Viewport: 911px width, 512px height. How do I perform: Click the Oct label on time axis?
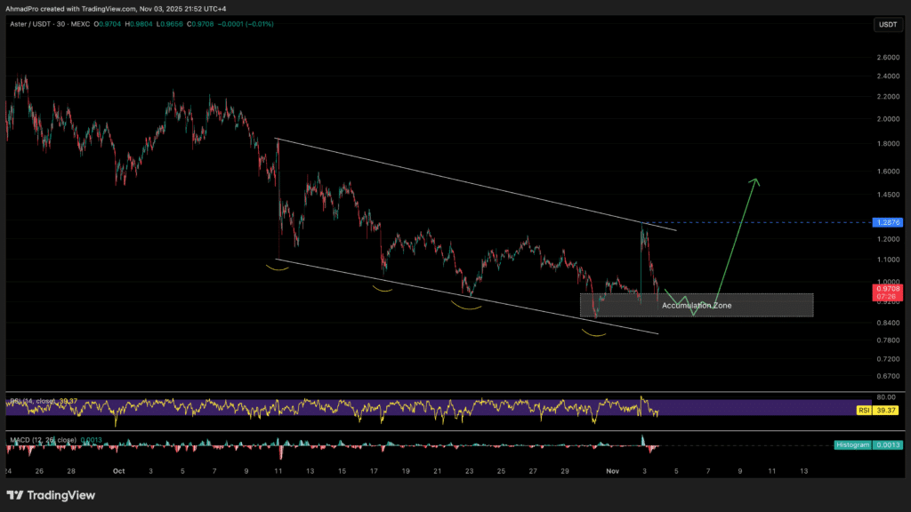pyautogui.click(x=118, y=470)
